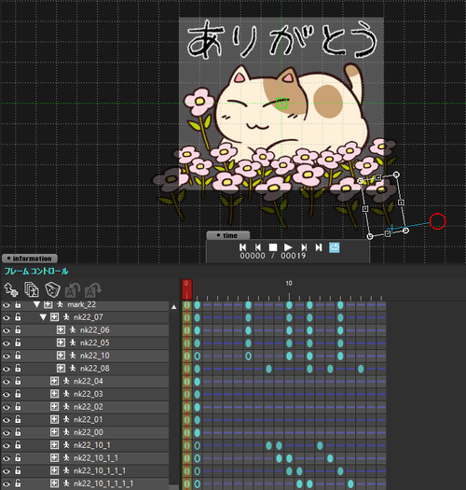The height and width of the screenshot is (490, 466).
Task: Lock the mark_22 part
Action: tap(18, 304)
